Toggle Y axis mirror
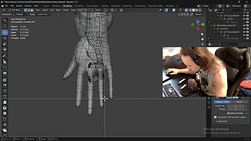Viewport: 251px width, 141px height. pos(185,14)
